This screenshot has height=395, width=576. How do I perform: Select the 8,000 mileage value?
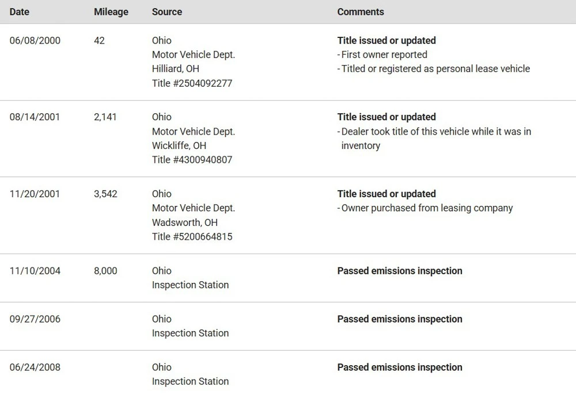click(105, 271)
